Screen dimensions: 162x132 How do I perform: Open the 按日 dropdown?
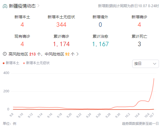click(146, 64)
